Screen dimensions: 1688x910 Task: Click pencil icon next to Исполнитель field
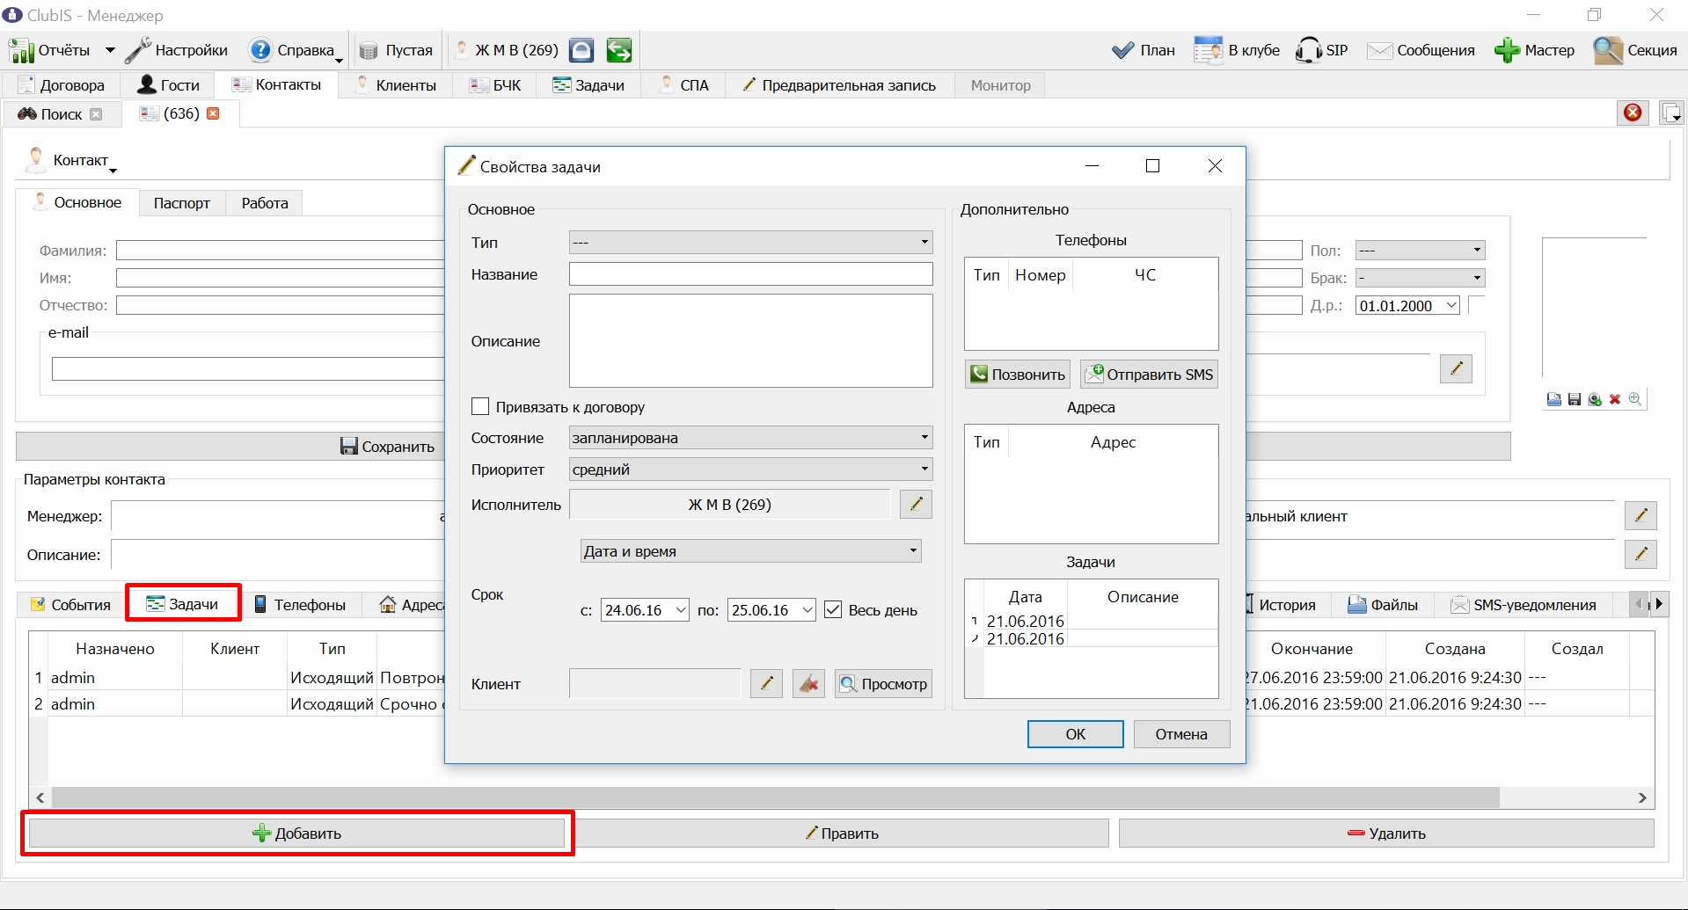916,504
